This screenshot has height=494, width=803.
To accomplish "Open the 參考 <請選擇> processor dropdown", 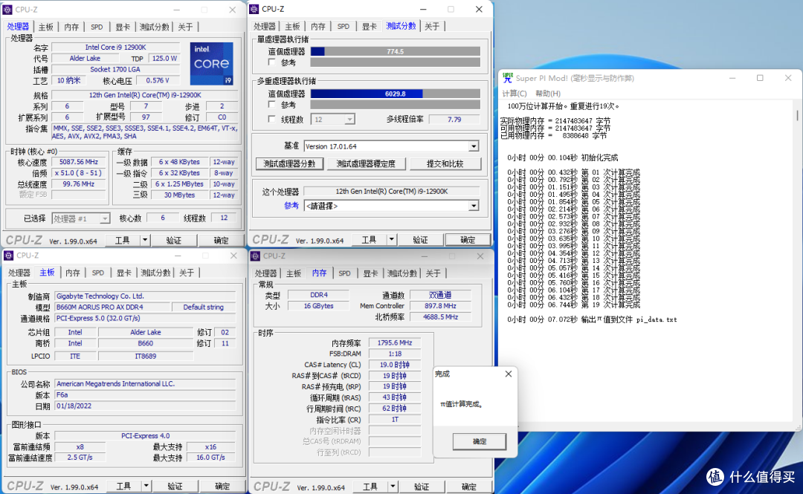I will click(474, 206).
